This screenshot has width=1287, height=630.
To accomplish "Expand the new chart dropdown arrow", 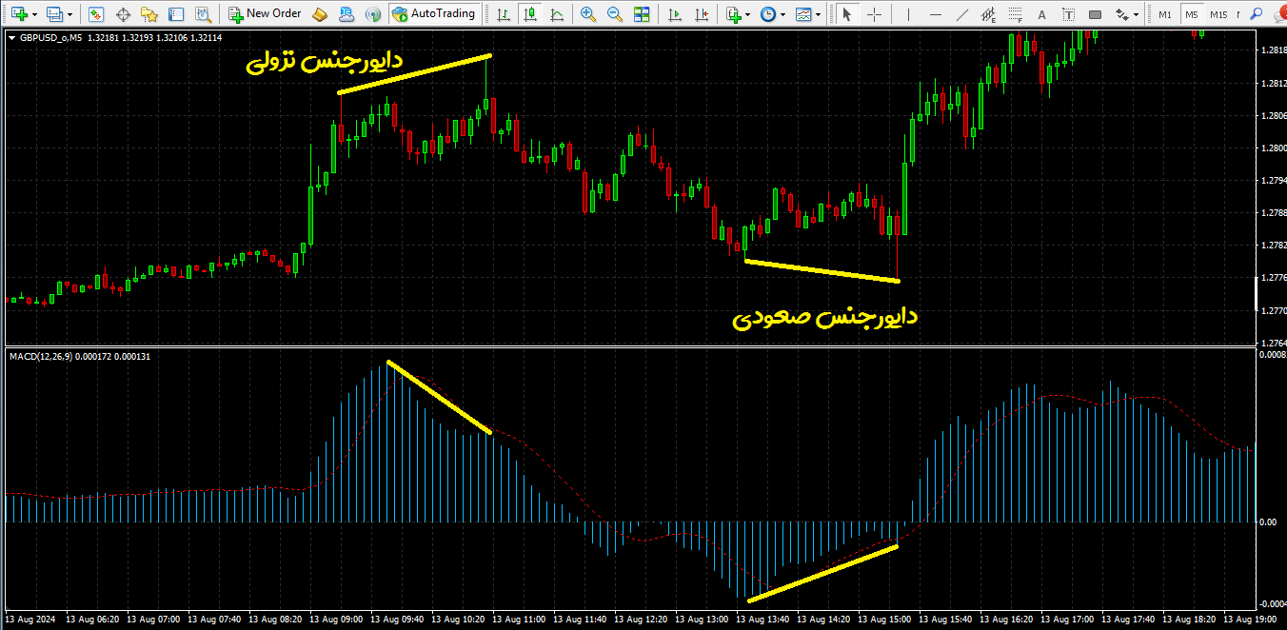I will click(34, 14).
